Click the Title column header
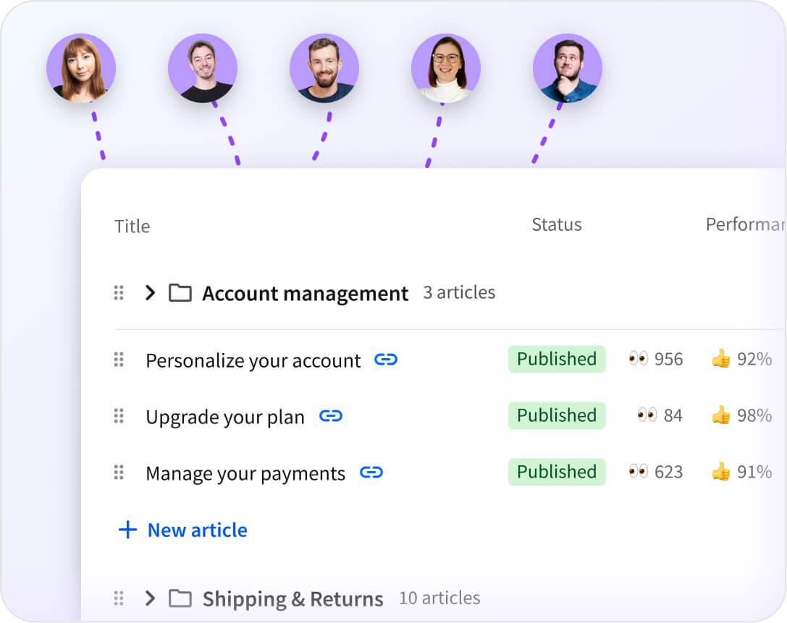This screenshot has width=787, height=623. 132,226
